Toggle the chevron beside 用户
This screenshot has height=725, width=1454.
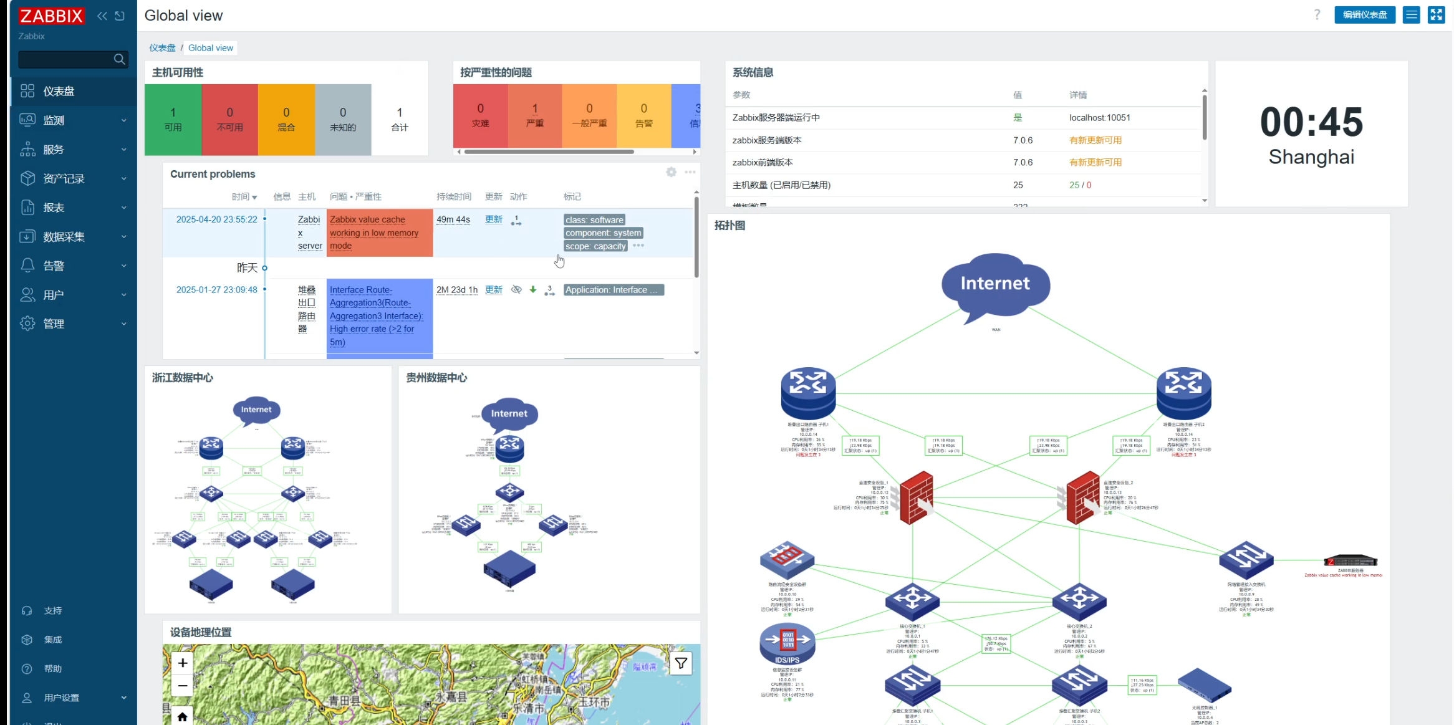[x=123, y=295]
